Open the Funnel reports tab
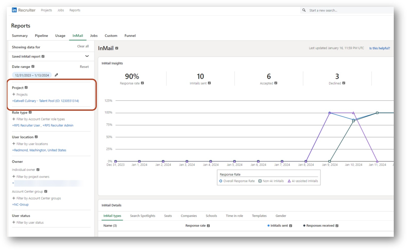407x250 pixels. tap(130, 36)
